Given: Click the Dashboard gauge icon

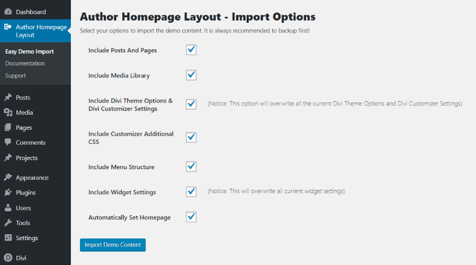Looking at the screenshot, I should coord(8,11).
